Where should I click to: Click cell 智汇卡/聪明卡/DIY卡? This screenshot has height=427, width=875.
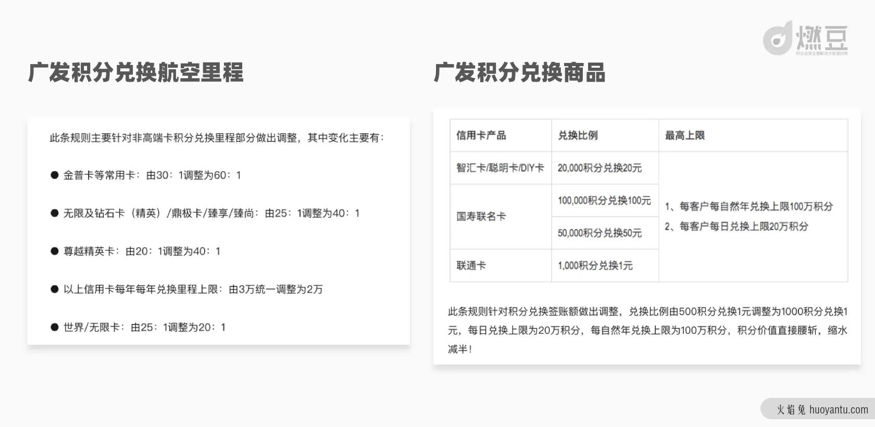click(500, 168)
